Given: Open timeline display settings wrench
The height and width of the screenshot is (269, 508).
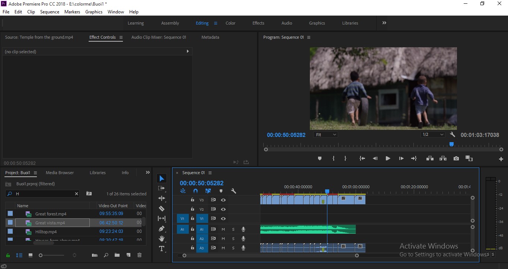Looking at the screenshot, I should (234, 191).
